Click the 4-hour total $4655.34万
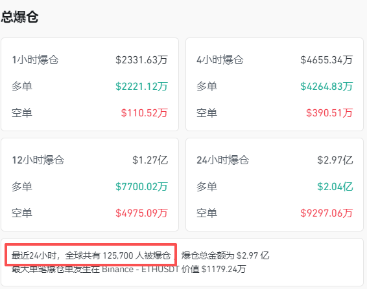367x289 pixels. tap(327, 59)
